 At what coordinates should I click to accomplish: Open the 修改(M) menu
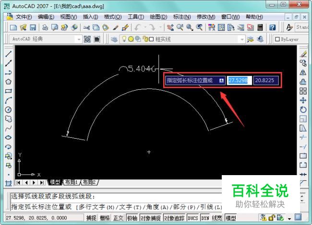click(x=206, y=17)
